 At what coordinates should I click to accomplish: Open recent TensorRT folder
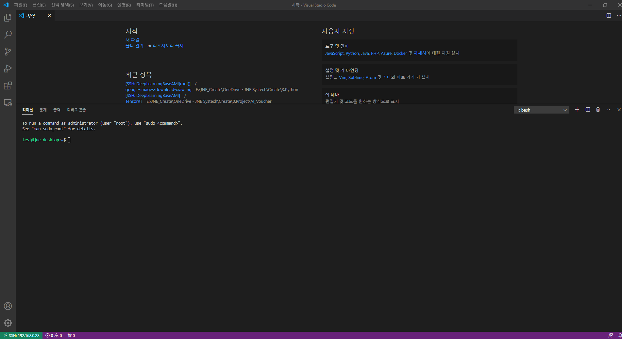[134, 101]
